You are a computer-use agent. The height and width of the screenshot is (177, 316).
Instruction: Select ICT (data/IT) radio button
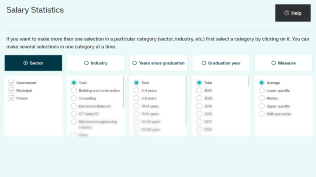pos(74,114)
